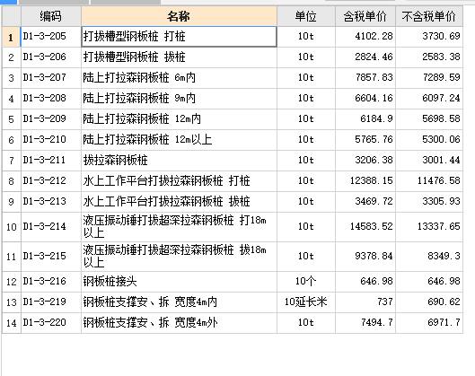Select tax-included price 14583.52
The height and width of the screenshot is (376, 475).
pyautogui.click(x=365, y=227)
